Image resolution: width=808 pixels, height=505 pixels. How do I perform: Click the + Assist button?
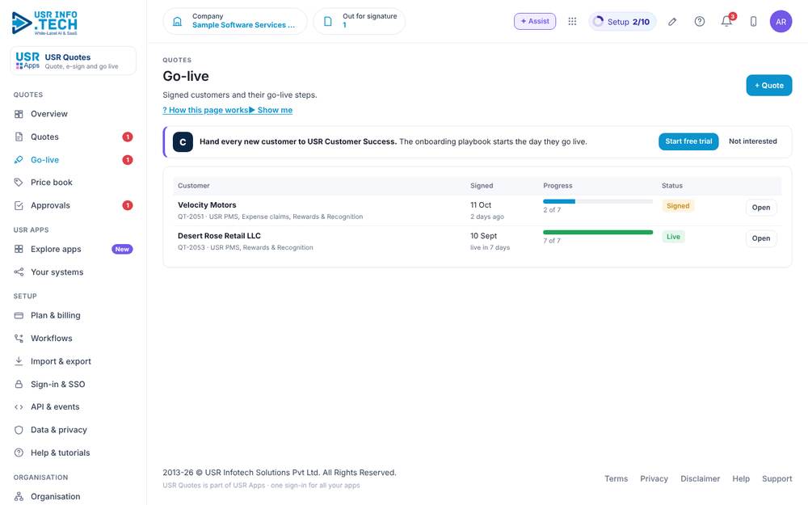[535, 21]
